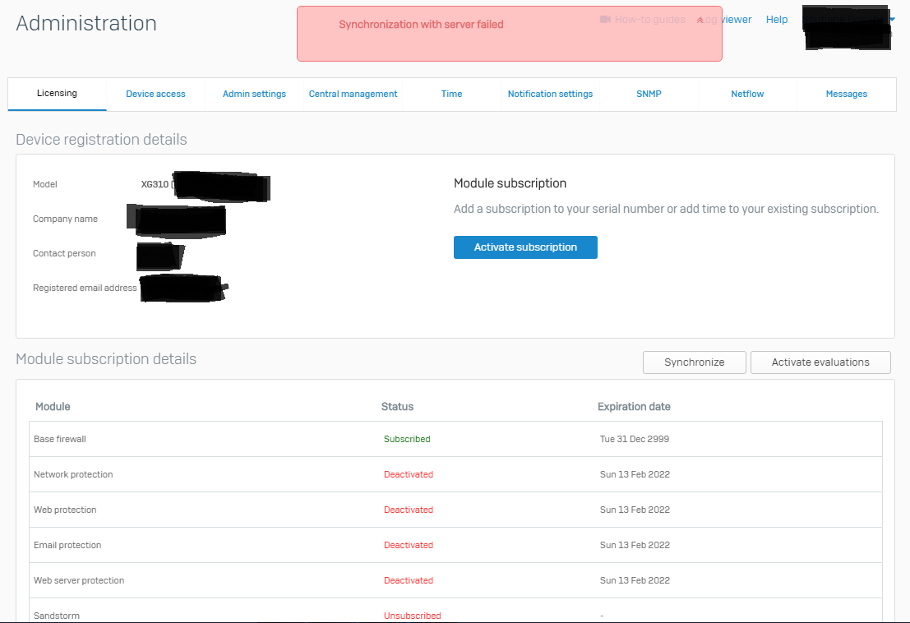
Task: Open the user account dropdown arrow
Action: 893,20
